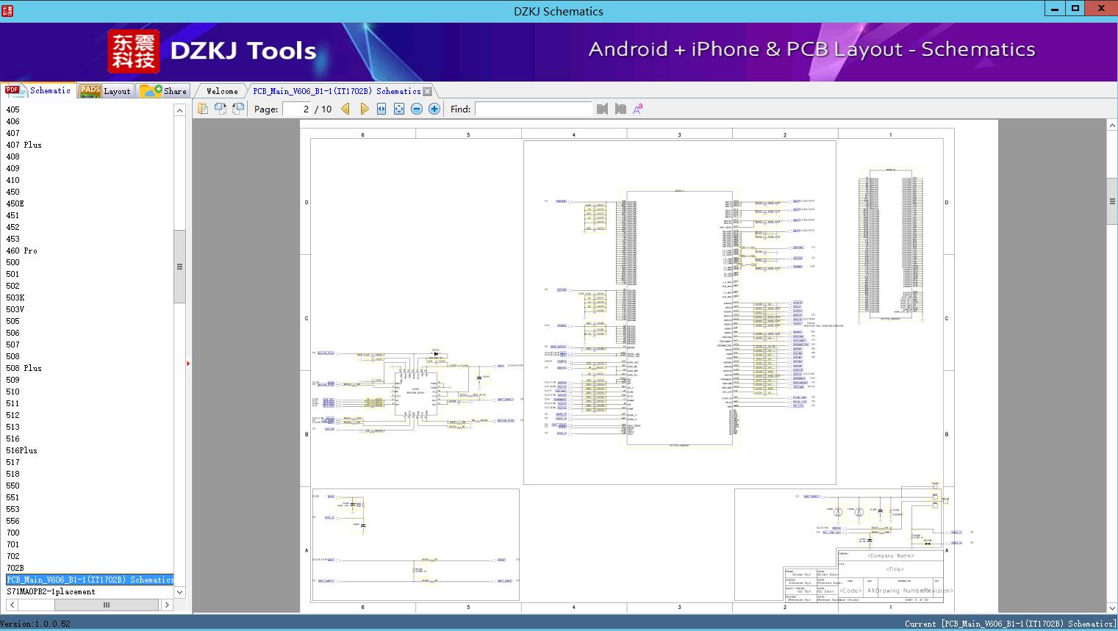Click the fit width icon
This screenshot has width=1118, height=631.
pos(381,109)
